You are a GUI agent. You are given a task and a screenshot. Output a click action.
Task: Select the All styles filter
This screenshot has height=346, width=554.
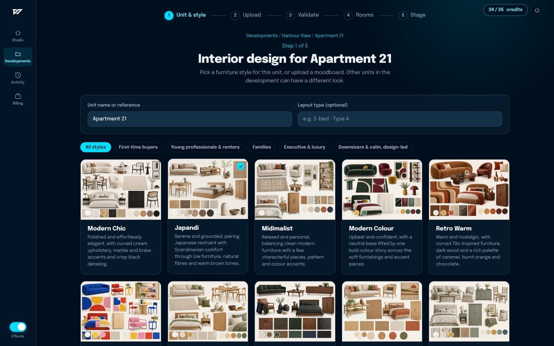click(x=96, y=147)
